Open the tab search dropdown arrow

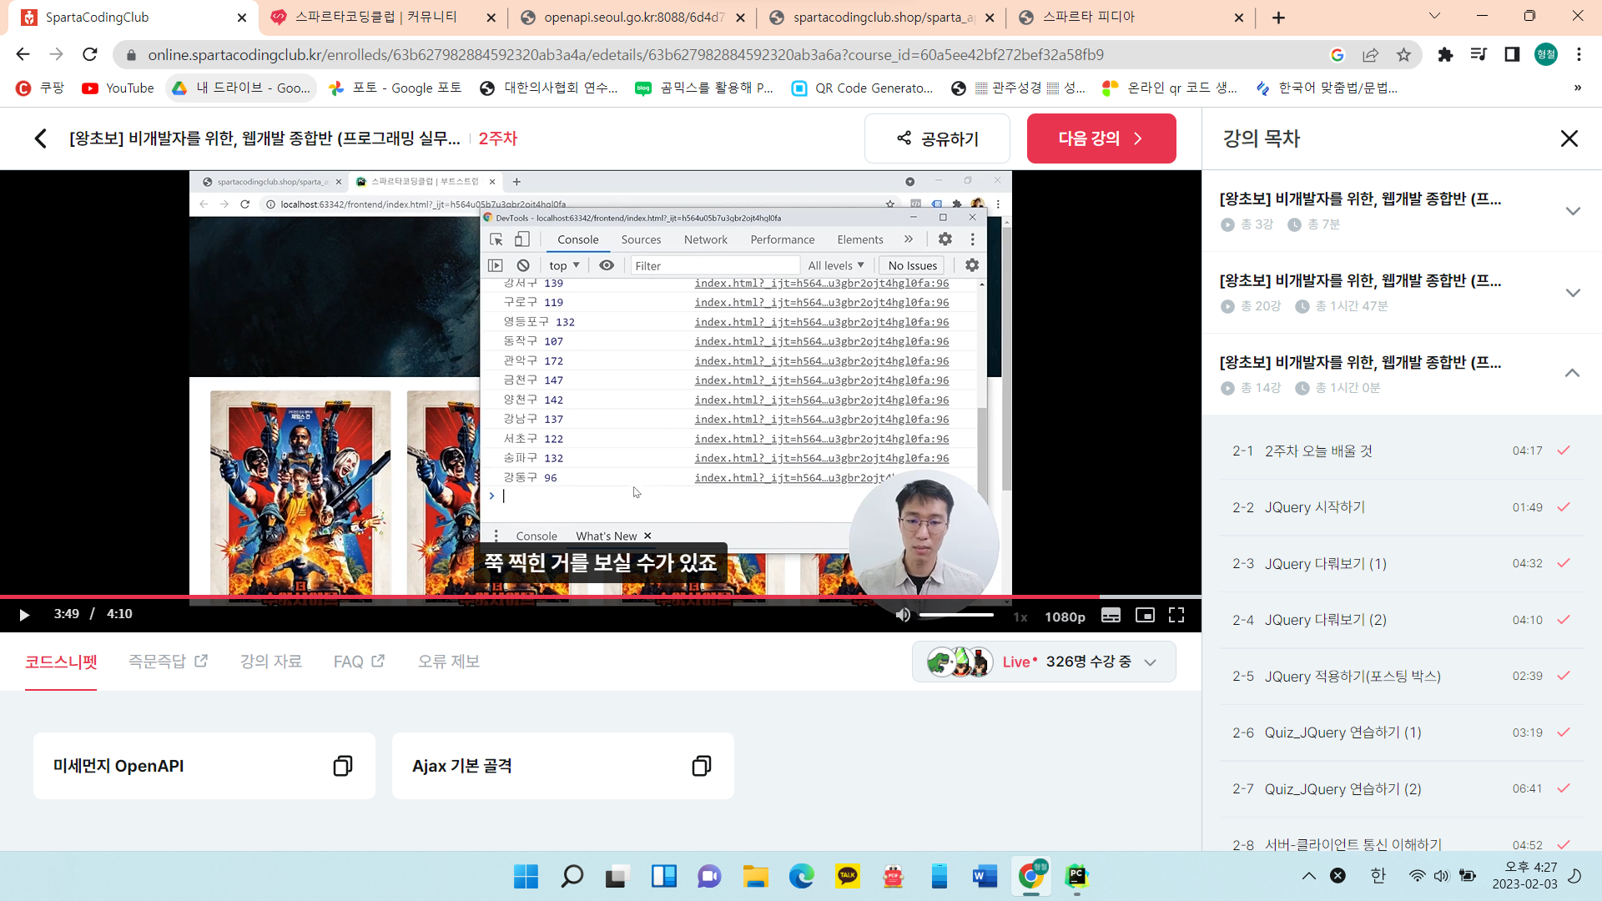tap(1434, 16)
